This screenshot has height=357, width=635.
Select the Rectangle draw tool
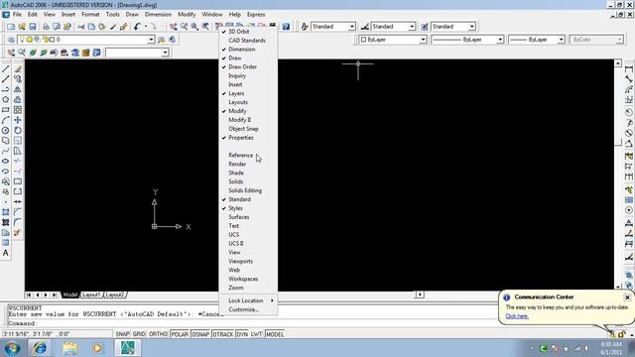pos(6,110)
